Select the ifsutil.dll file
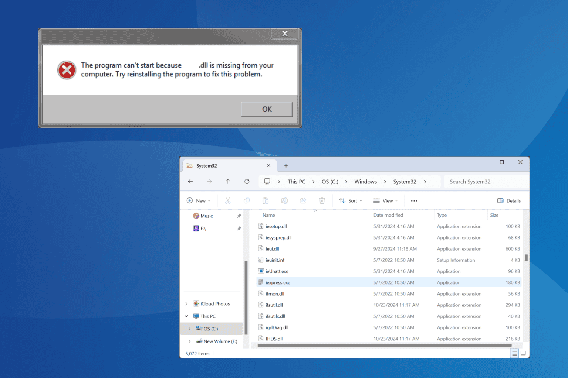568x378 pixels. tap(389, 305)
